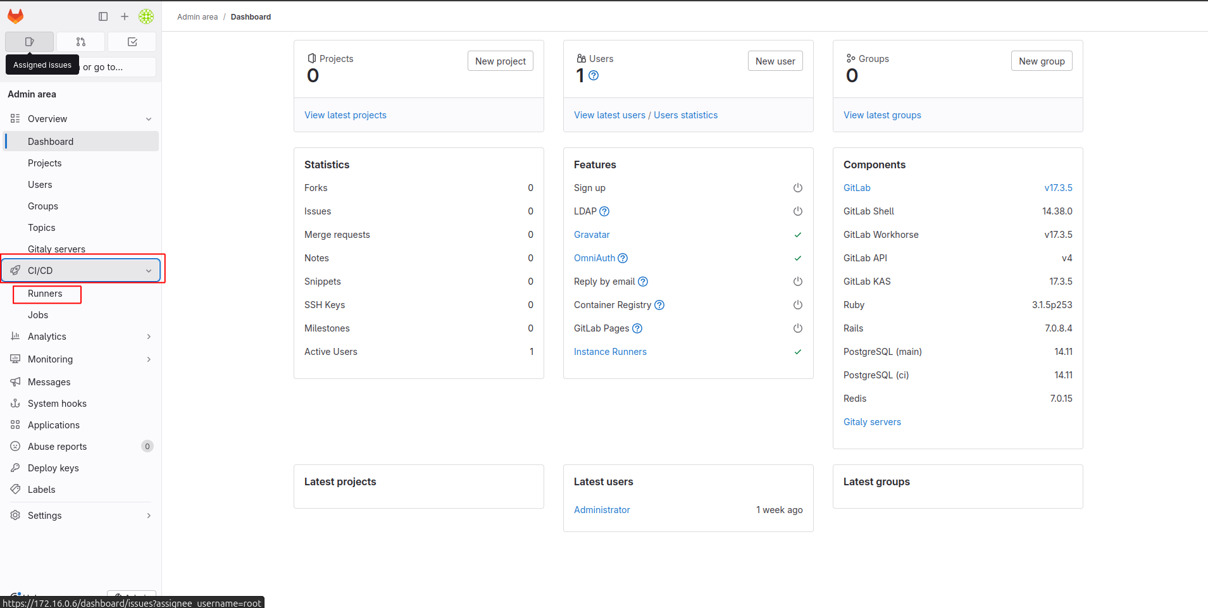1208x608 pixels.
Task: Click the Instance Runners enabled checkmark icon
Action: pos(798,352)
